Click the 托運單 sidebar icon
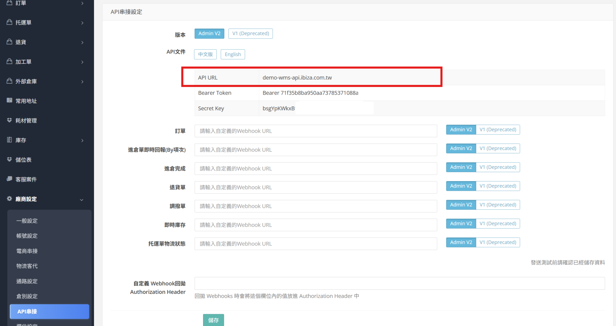This screenshot has height=326, width=616. tap(9, 22)
